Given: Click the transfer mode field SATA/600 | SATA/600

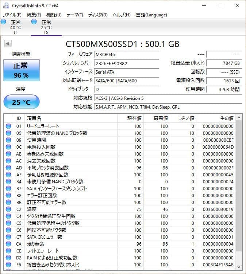Looking at the screenshot, I should (x=126, y=81).
